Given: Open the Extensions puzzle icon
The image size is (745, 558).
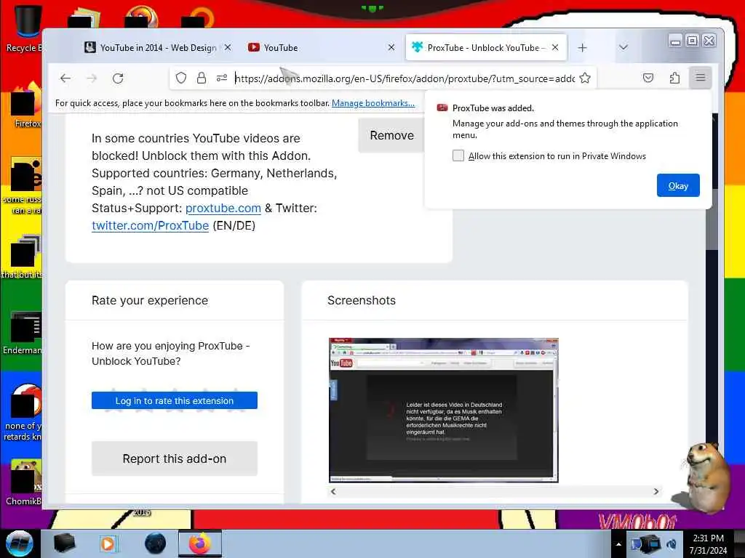Looking at the screenshot, I should pos(674,78).
